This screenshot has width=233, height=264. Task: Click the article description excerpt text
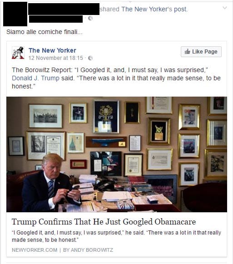tap(116, 236)
